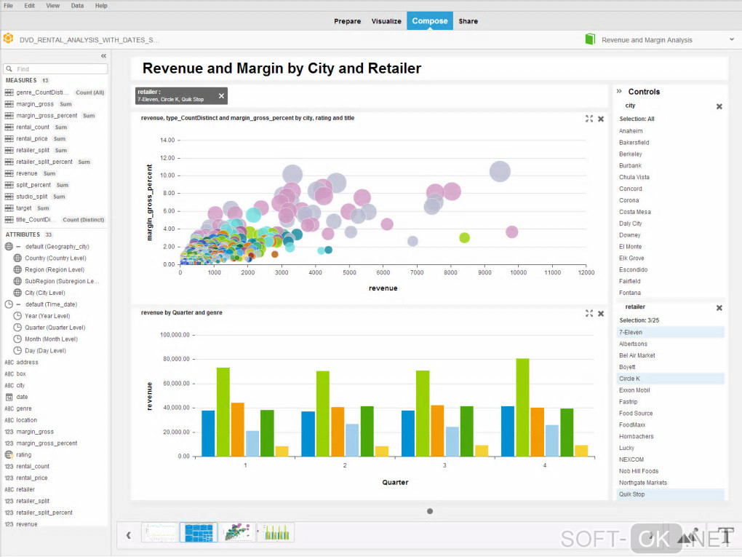Open the File menu
742x557 pixels.
(x=9, y=6)
